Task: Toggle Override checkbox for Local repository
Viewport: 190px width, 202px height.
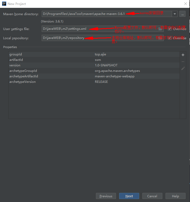Action: 170,38
